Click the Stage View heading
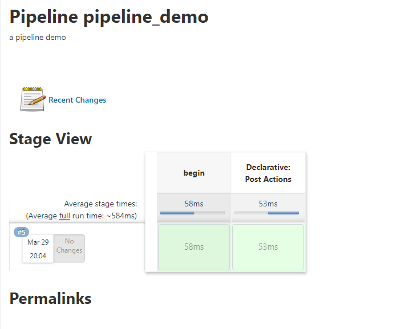Image resolution: width=409 pixels, height=329 pixels. click(x=50, y=139)
